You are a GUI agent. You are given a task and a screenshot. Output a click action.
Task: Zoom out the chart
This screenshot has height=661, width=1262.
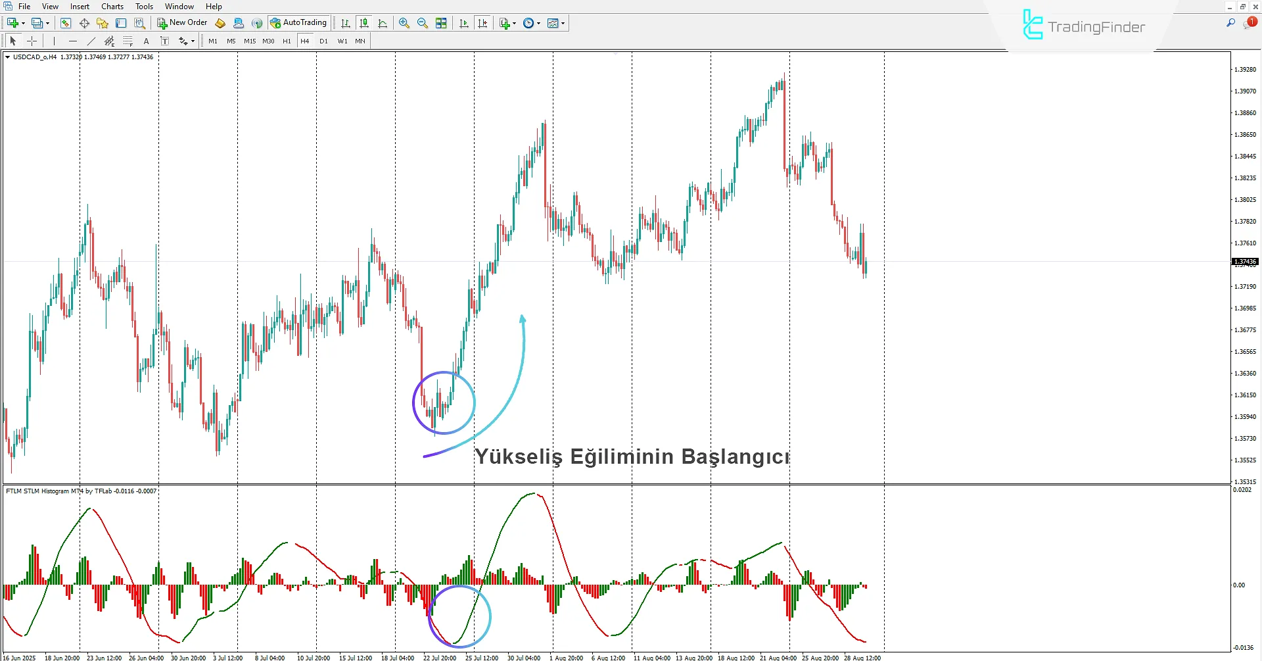coord(423,22)
